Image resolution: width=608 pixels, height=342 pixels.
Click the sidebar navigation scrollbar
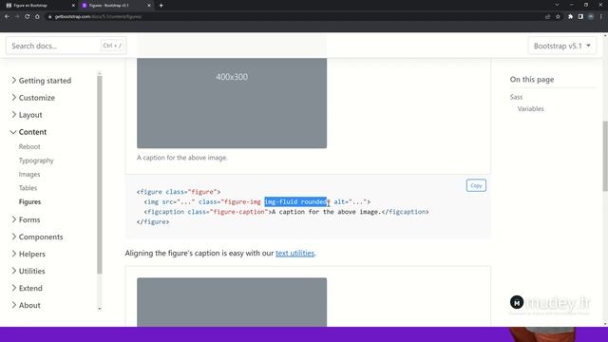pyautogui.click(x=99, y=175)
